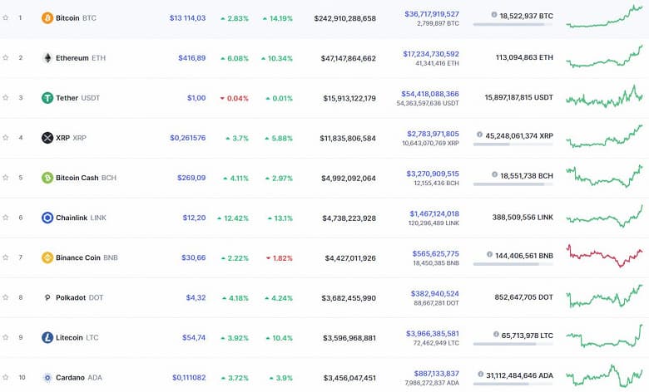
Task: Open Tether 7-day sparkline chart
Action: (x=604, y=96)
